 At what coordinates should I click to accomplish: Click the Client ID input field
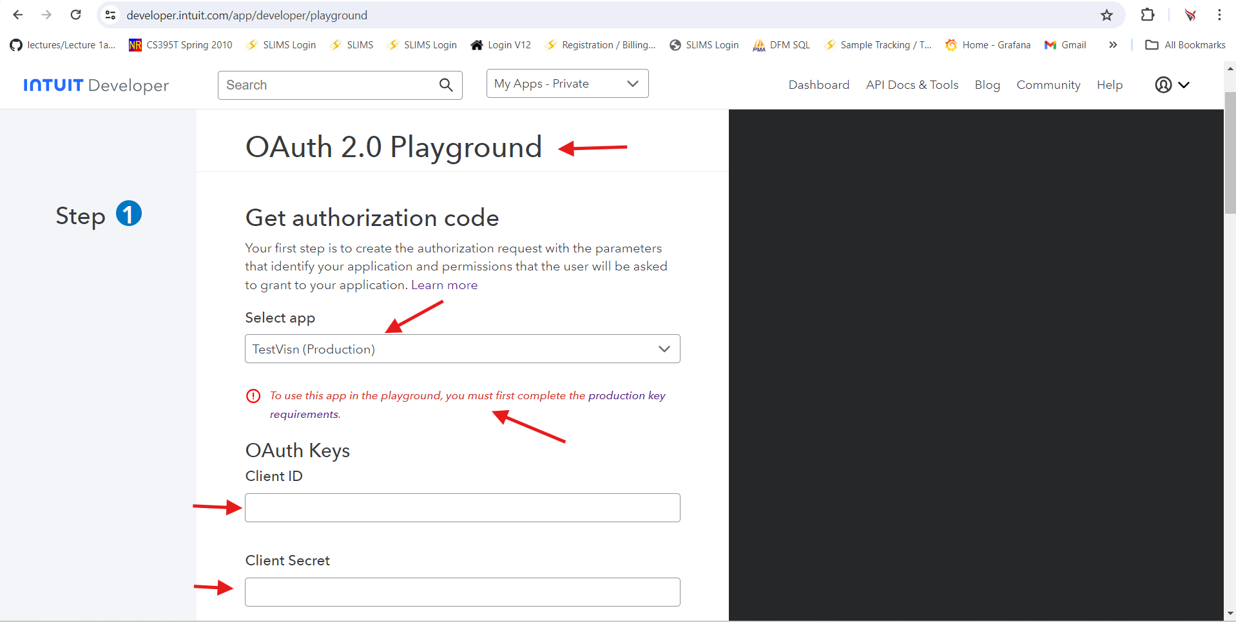click(x=462, y=508)
